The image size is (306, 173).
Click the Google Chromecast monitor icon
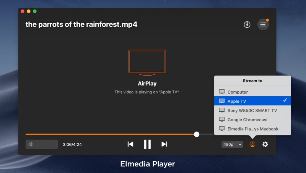point(222,119)
